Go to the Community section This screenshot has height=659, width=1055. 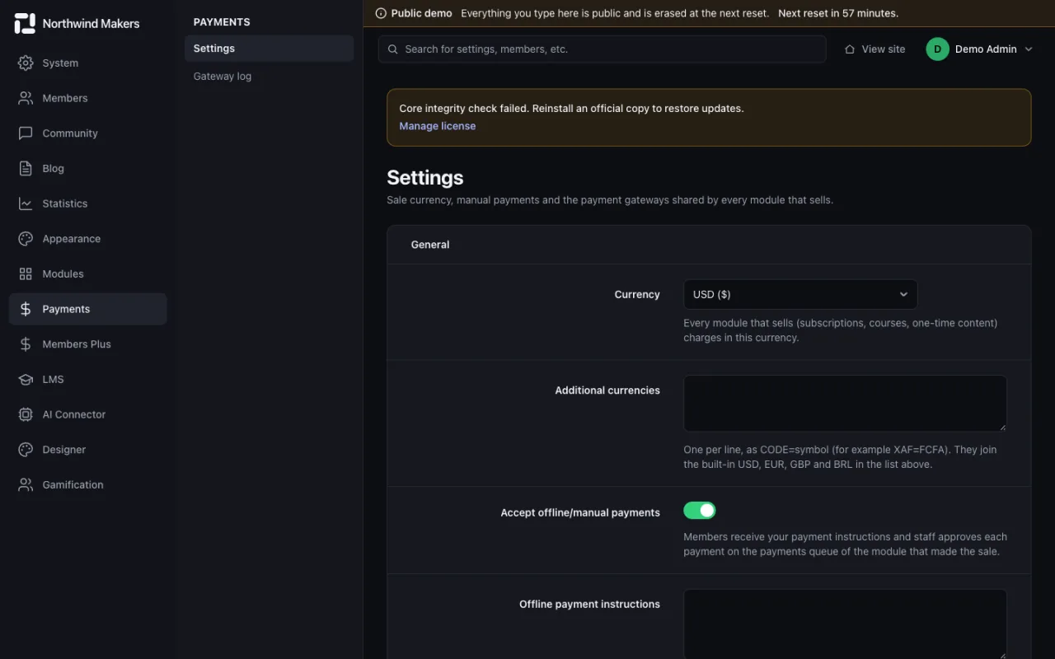(87, 133)
